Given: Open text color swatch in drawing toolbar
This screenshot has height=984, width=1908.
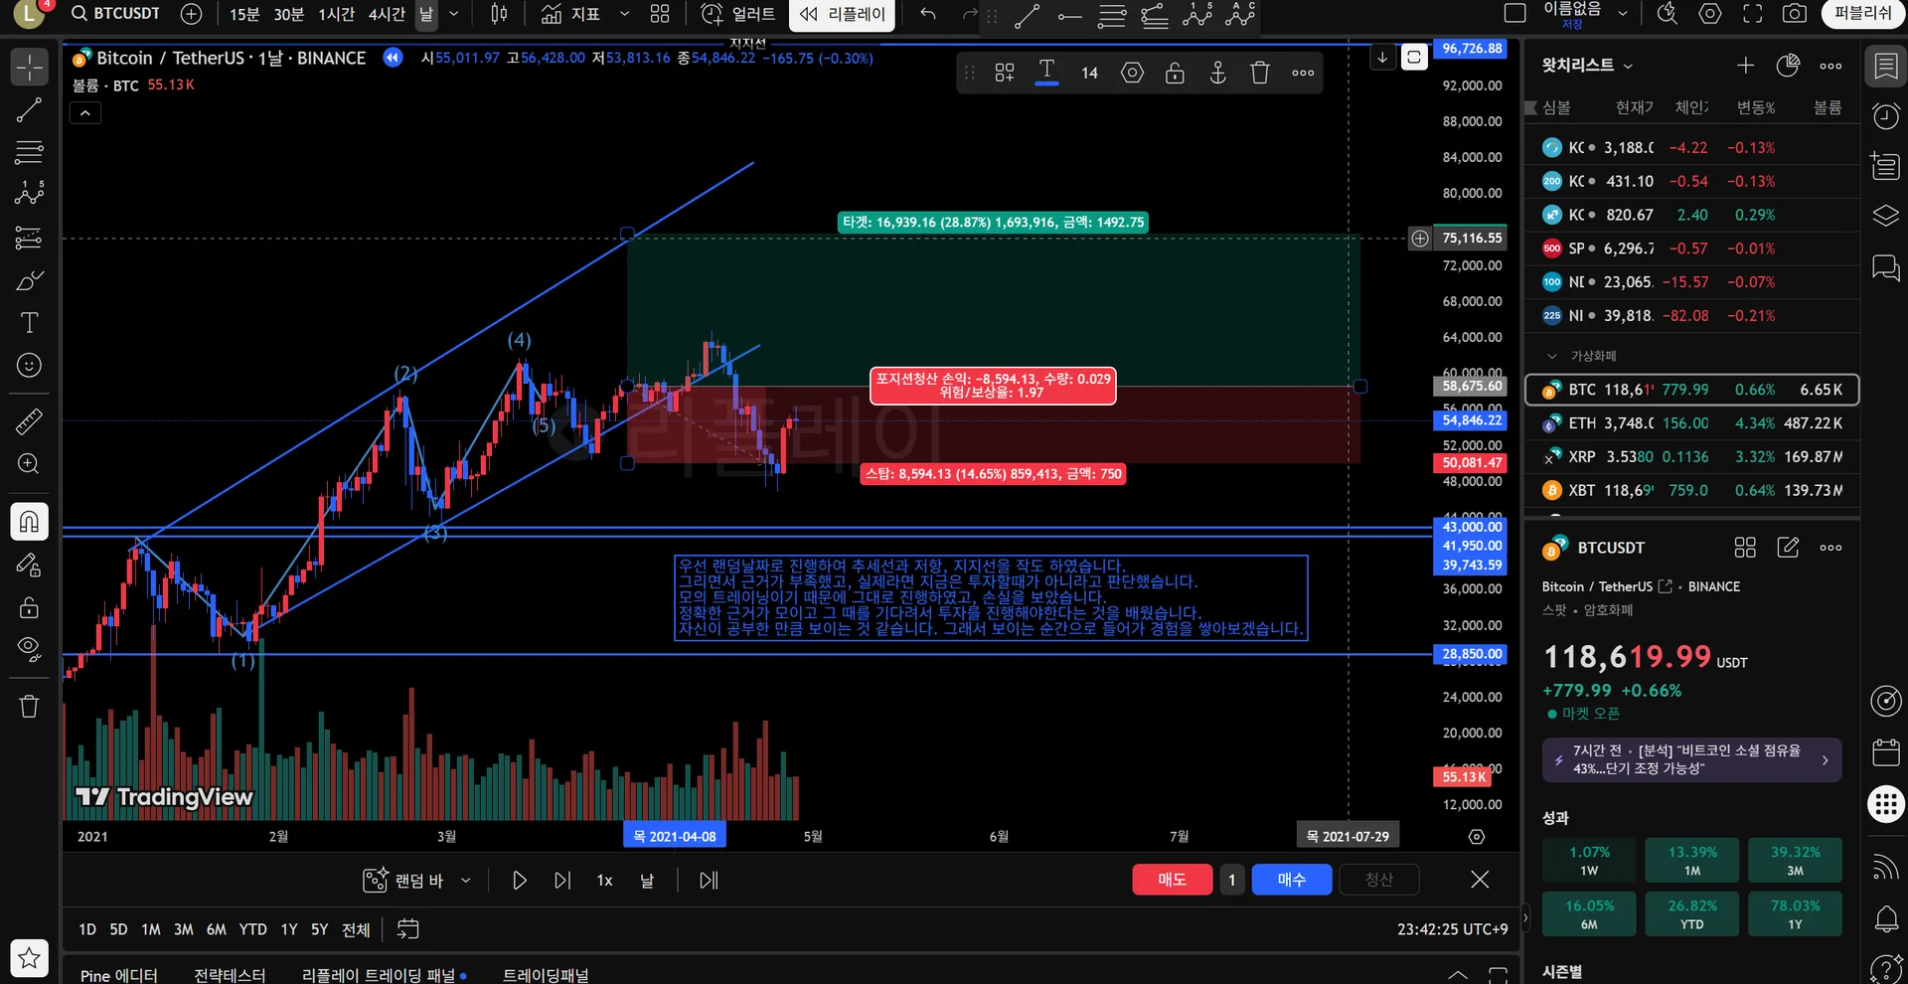Looking at the screenshot, I should [1046, 73].
